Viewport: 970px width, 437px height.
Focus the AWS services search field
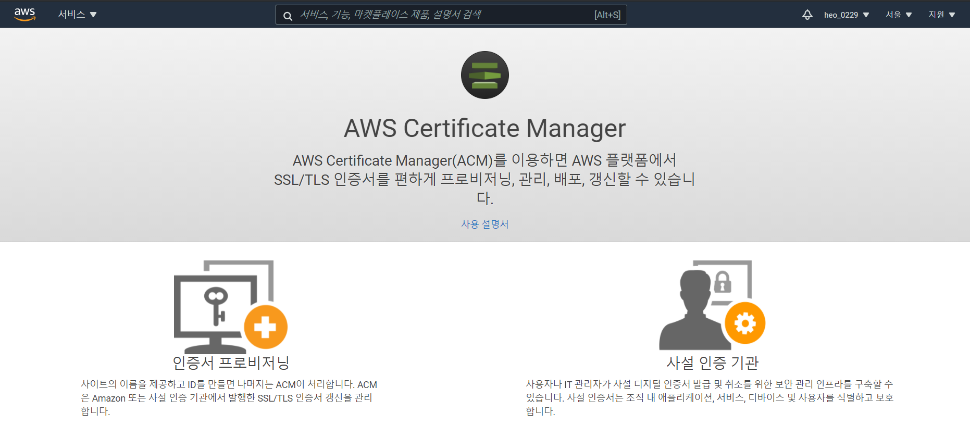(x=451, y=15)
